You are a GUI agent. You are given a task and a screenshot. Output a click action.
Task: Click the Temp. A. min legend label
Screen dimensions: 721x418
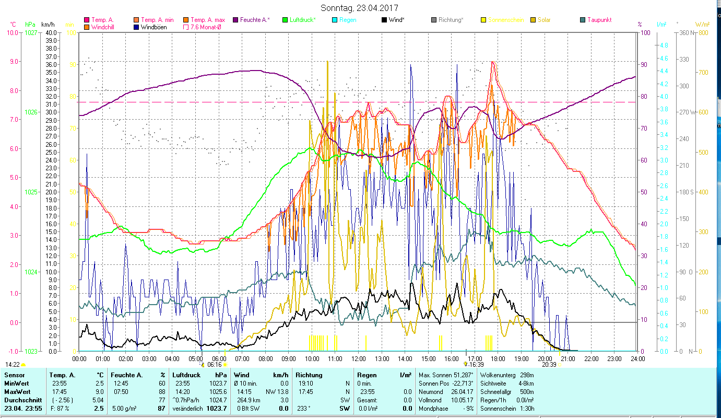(158, 20)
